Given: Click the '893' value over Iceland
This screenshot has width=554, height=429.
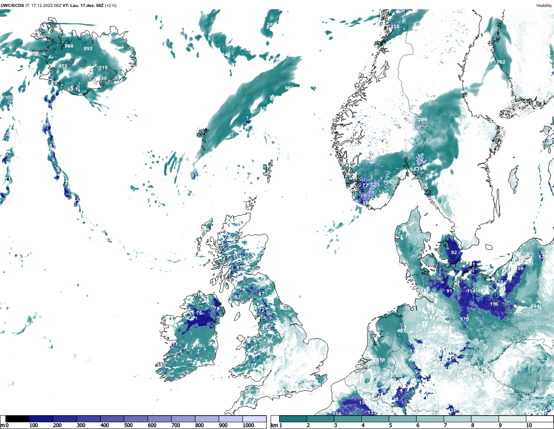Looking at the screenshot, I should pyautogui.click(x=88, y=48).
